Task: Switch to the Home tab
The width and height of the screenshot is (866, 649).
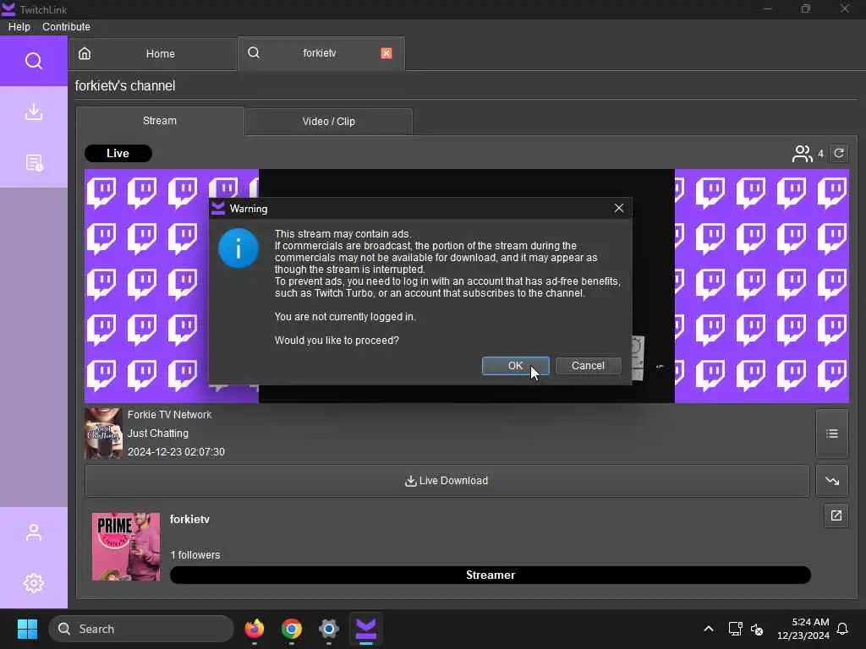Action: pos(153,53)
